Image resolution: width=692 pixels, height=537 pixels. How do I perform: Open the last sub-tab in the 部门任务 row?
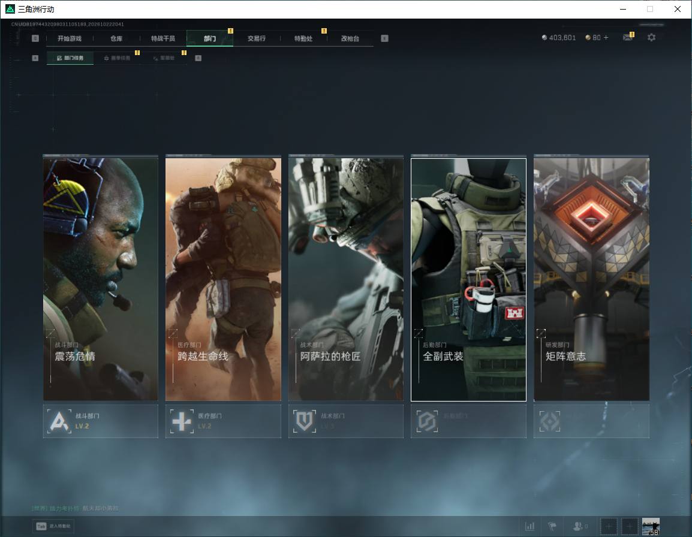click(x=164, y=58)
